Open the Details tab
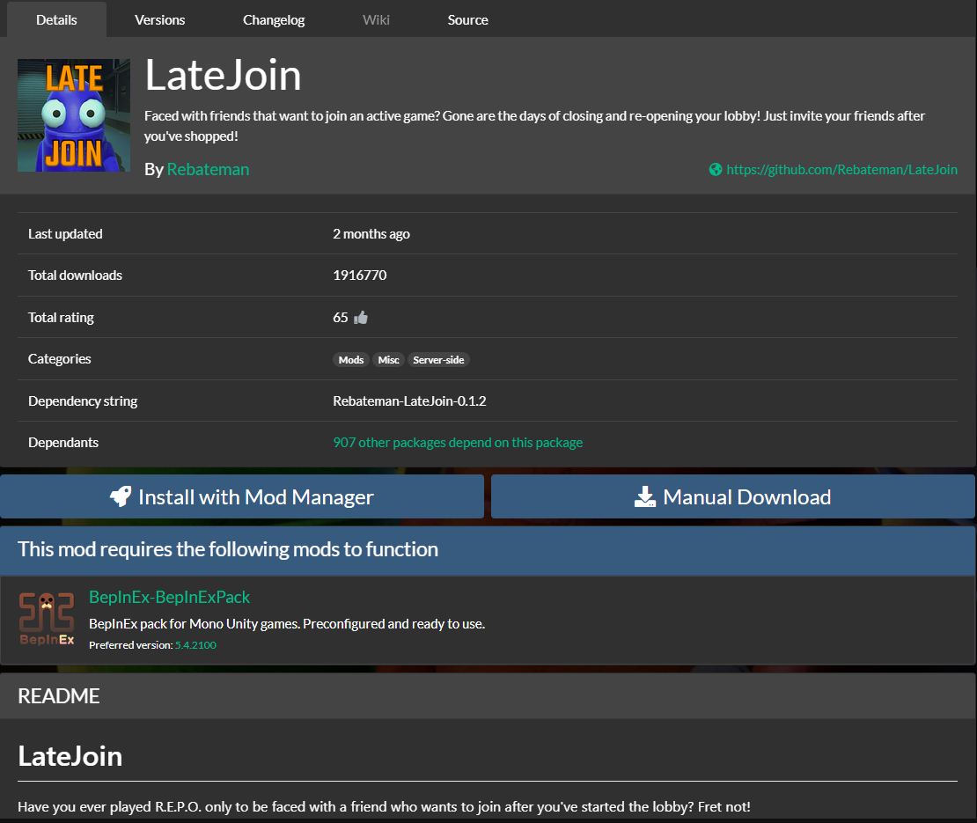This screenshot has width=977, height=823. [56, 20]
